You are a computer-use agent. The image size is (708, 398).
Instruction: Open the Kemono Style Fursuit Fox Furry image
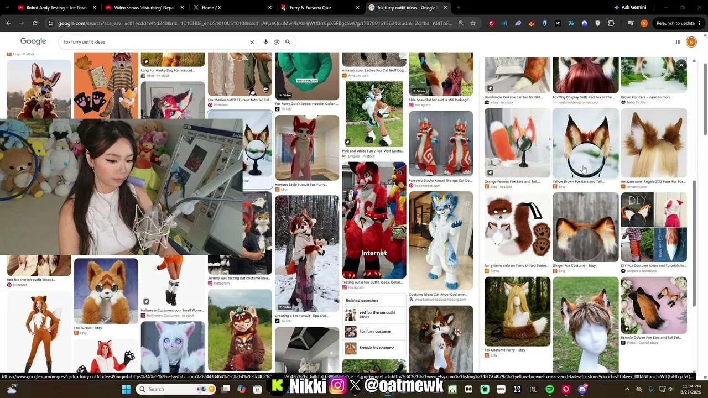[307, 149]
